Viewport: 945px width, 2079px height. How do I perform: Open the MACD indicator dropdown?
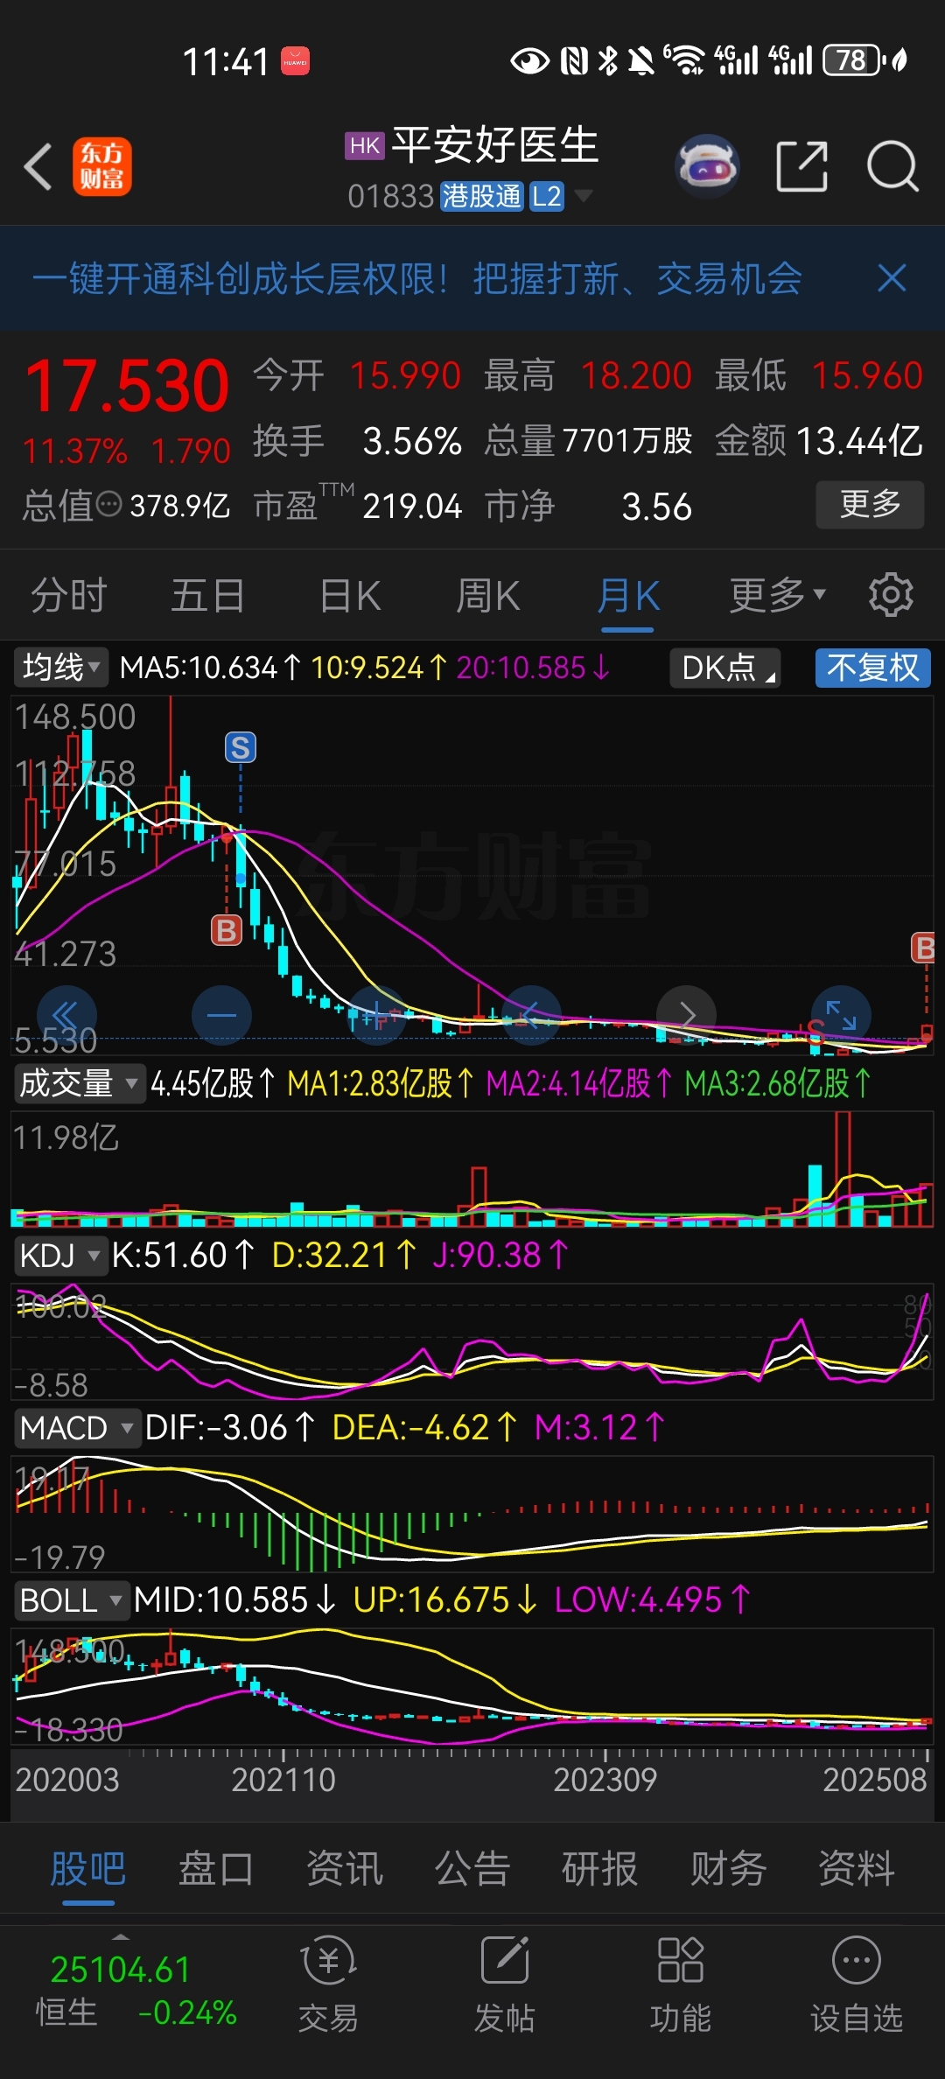[x=76, y=1428]
